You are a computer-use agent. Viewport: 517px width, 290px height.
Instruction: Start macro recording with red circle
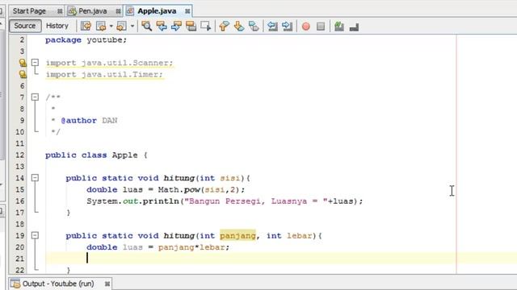[306, 26]
